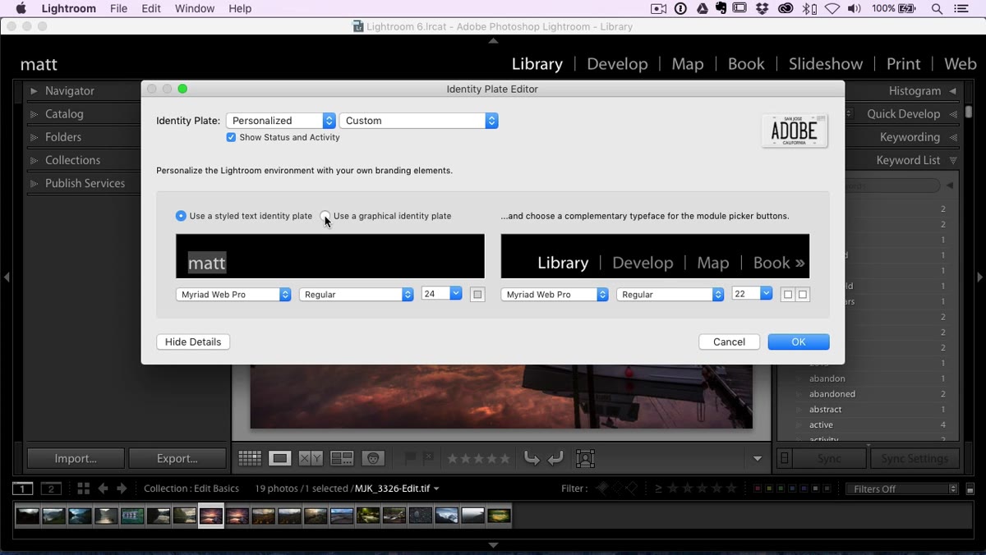Open identity plate font Myriad Web Pro dropdown
This screenshot has width=986, height=555.
(233, 294)
